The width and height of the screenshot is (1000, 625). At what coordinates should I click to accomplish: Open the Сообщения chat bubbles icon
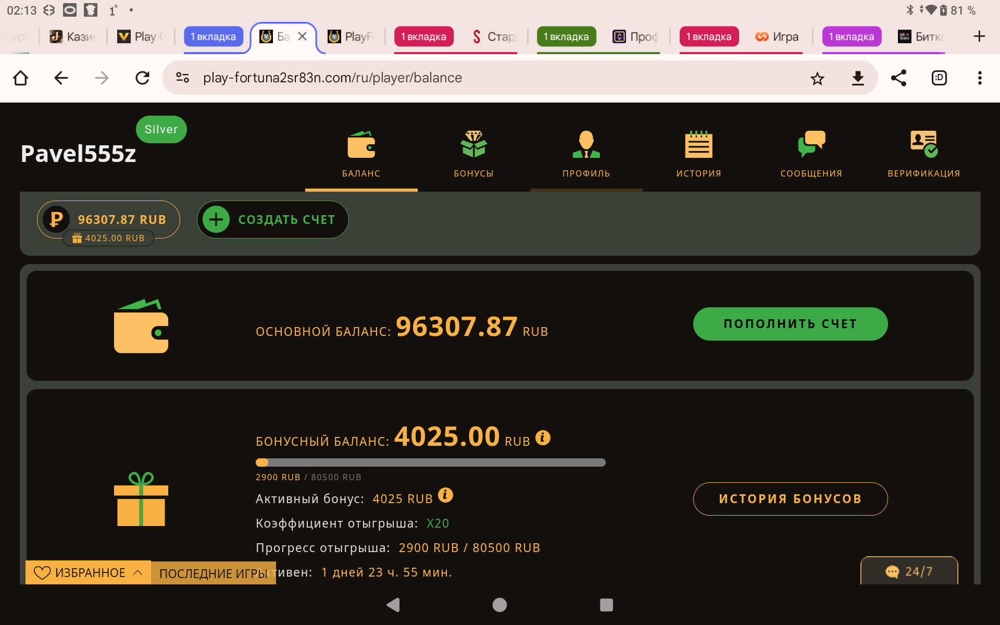tap(811, 144)
